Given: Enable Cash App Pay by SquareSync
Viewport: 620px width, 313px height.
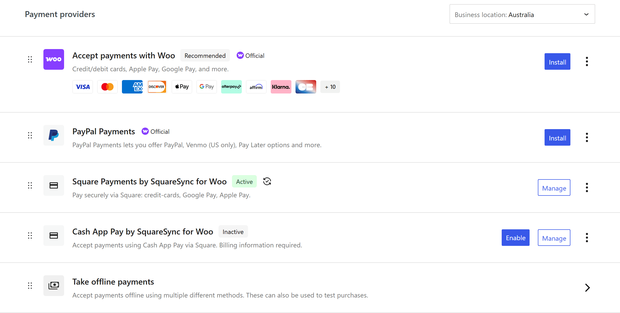Looking at the screenshot, I should coord(516,238).
